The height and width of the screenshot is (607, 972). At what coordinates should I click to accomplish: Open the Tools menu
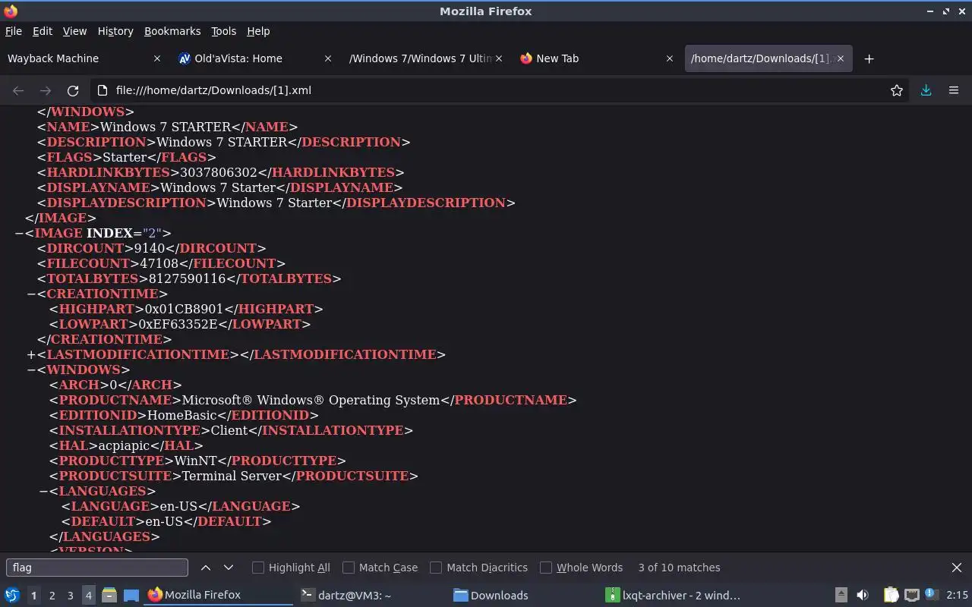pyautogui.click(x=224, y=31)
